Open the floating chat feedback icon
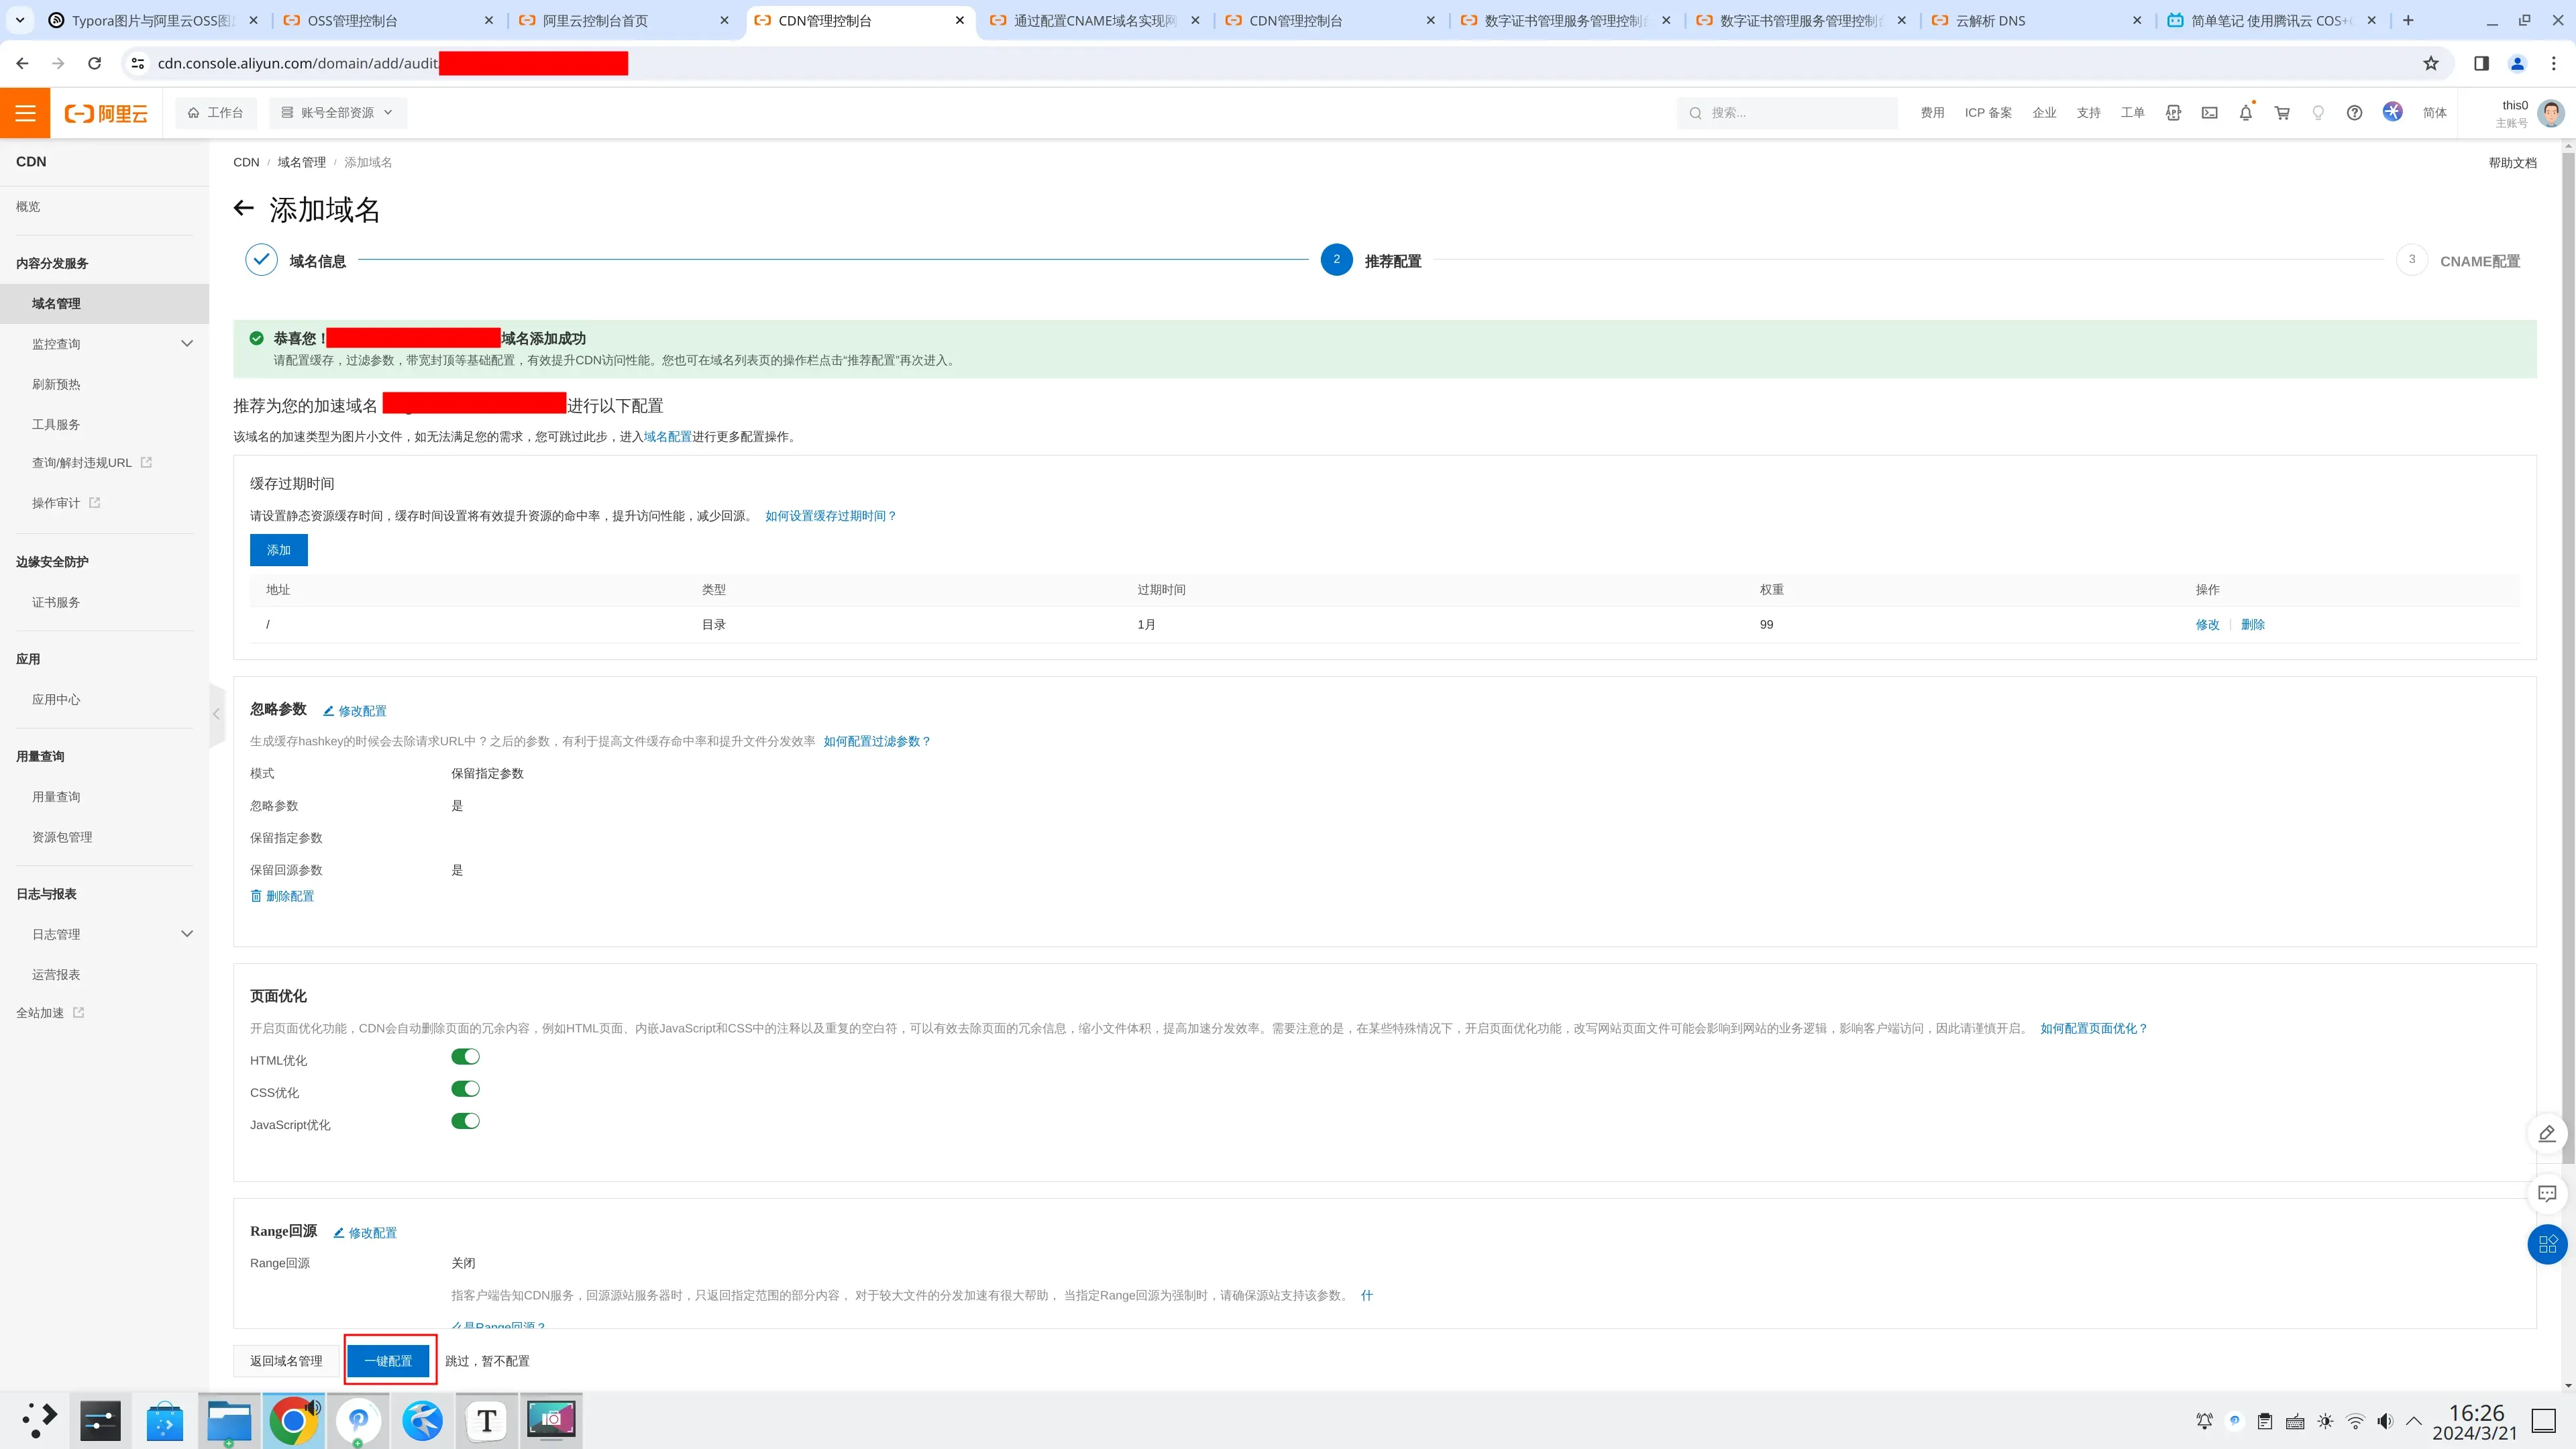2576x1449 pixels. (x=2546, y=1193)
